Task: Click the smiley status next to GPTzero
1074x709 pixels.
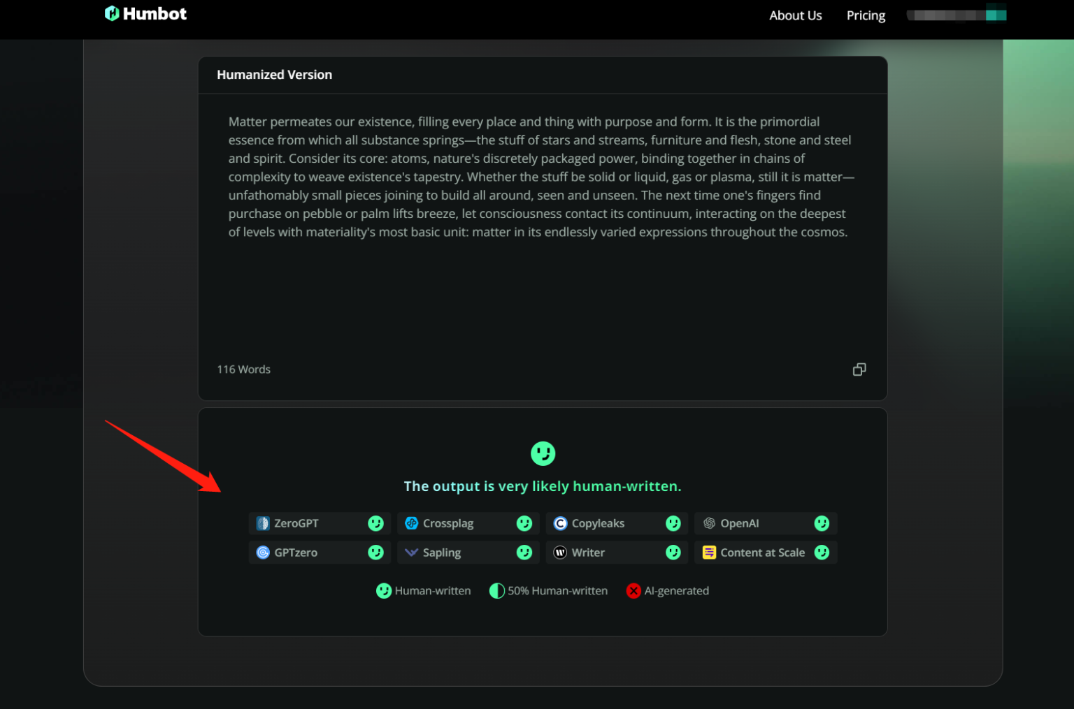Action: coord(375,553)
